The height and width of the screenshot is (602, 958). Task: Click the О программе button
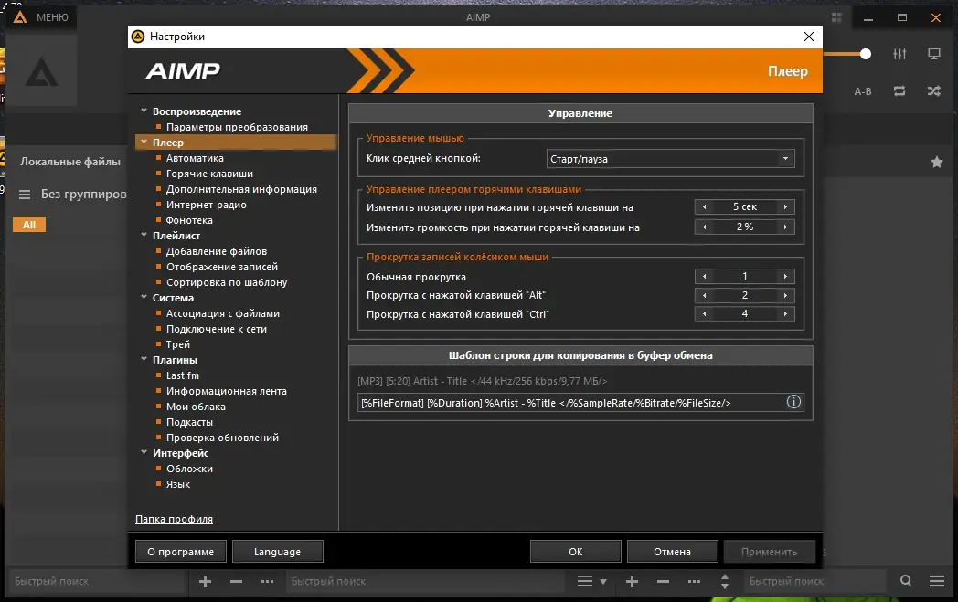pos(180,551)
